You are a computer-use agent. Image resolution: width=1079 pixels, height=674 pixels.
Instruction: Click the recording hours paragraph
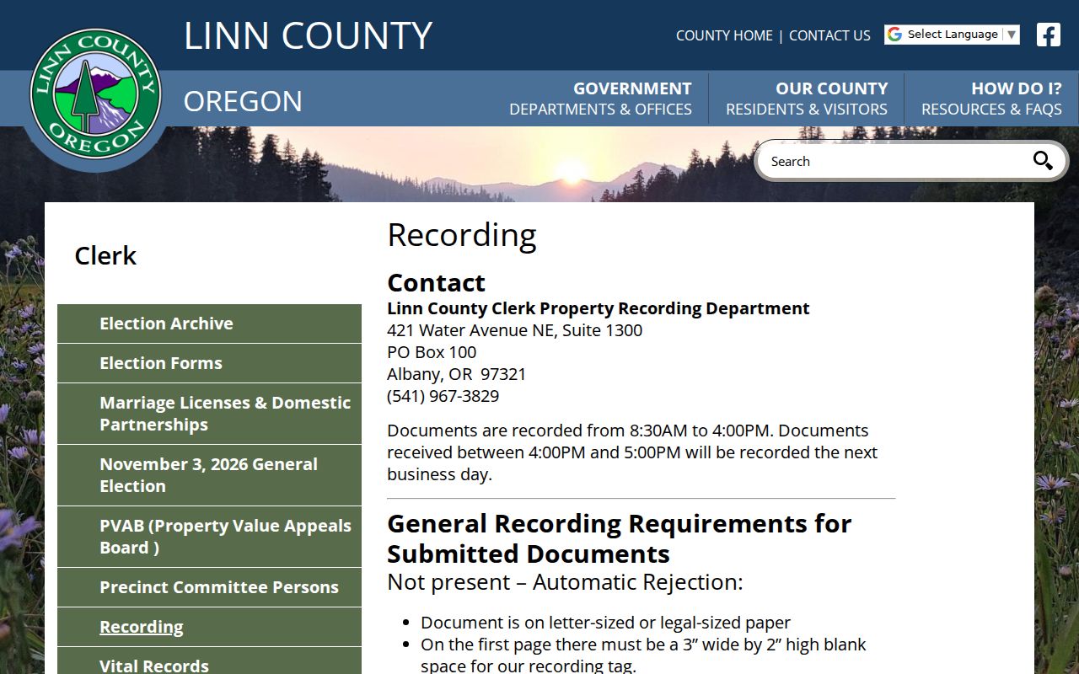coord(632,452)
